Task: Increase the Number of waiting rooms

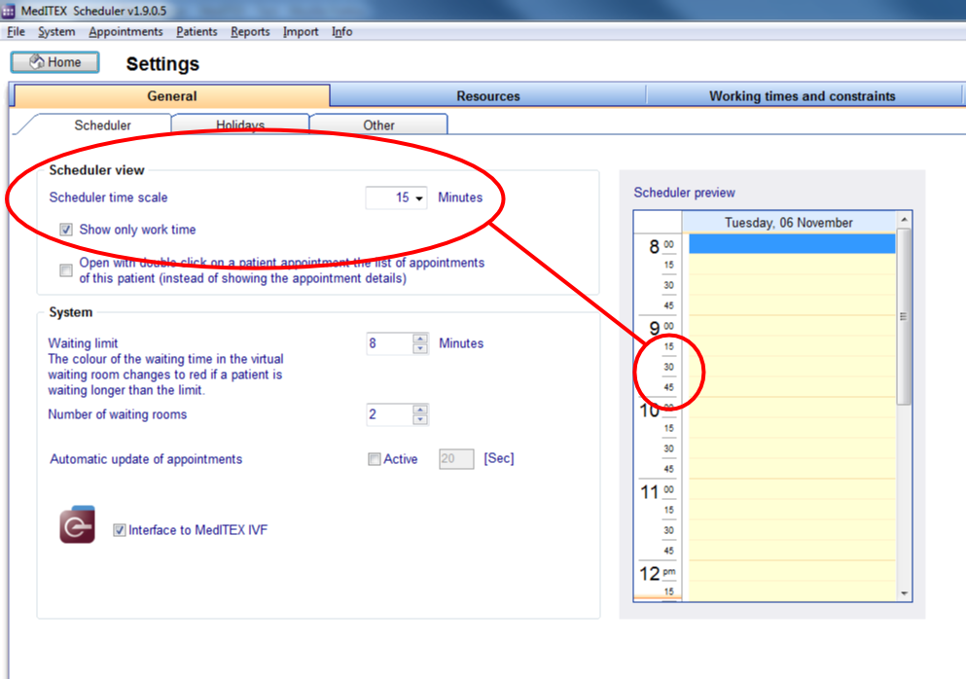Action: point(420,410)
